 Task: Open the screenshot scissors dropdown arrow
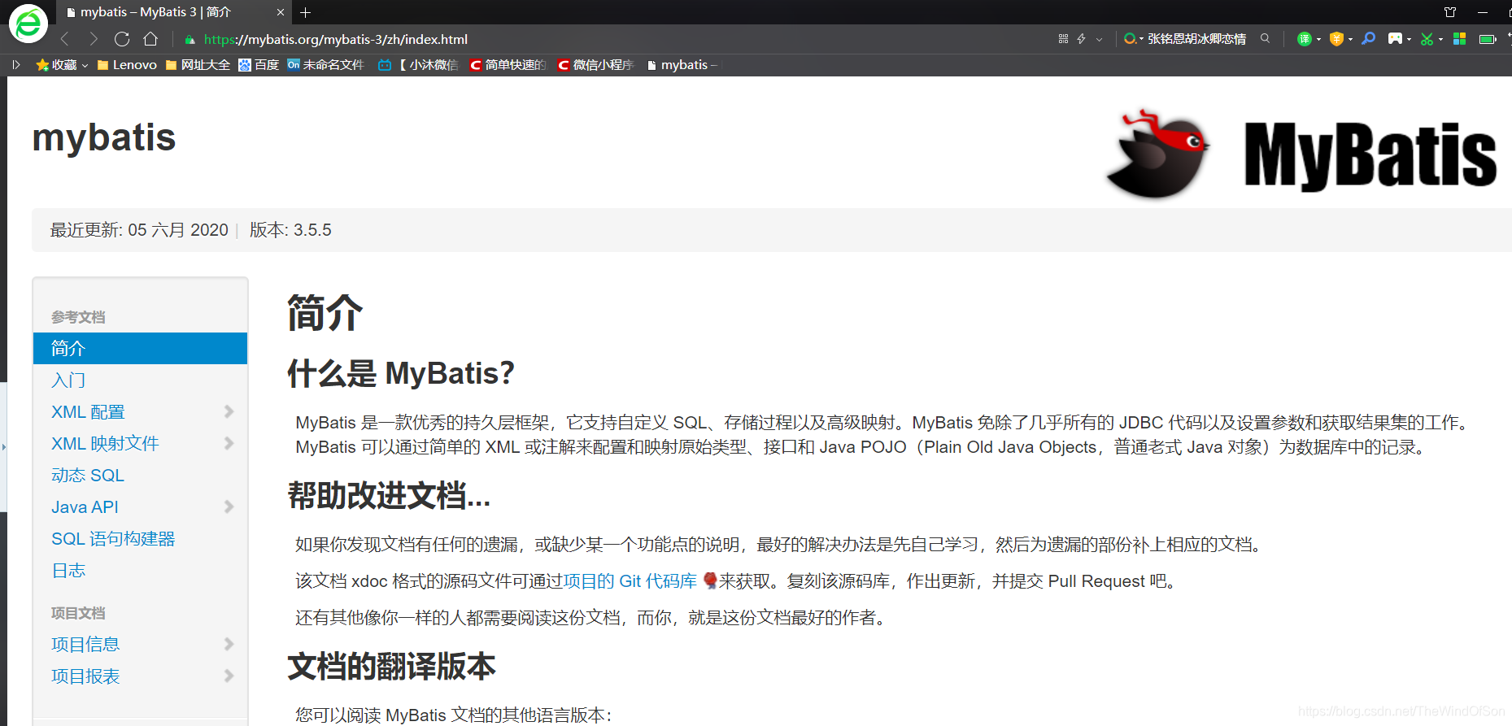click(1440, 39)
